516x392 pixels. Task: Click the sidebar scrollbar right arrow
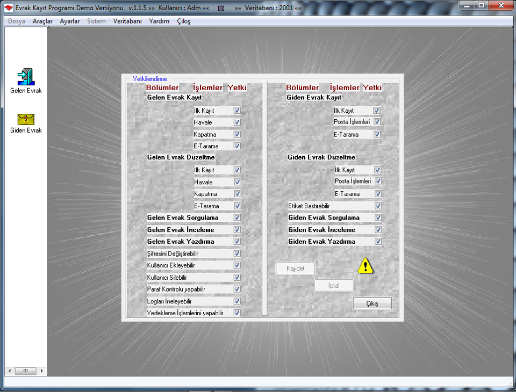point(42,371)
